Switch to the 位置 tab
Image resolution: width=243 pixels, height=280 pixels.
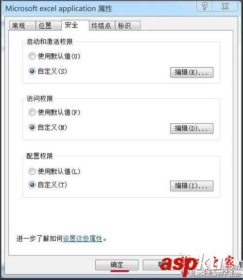[x=48, y=26]
